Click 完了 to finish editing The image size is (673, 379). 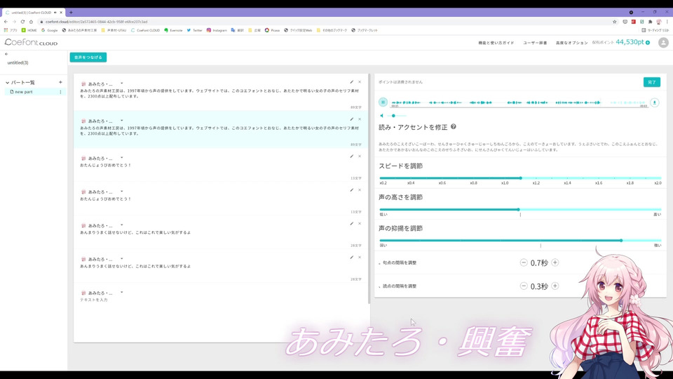tap(651, 82)
